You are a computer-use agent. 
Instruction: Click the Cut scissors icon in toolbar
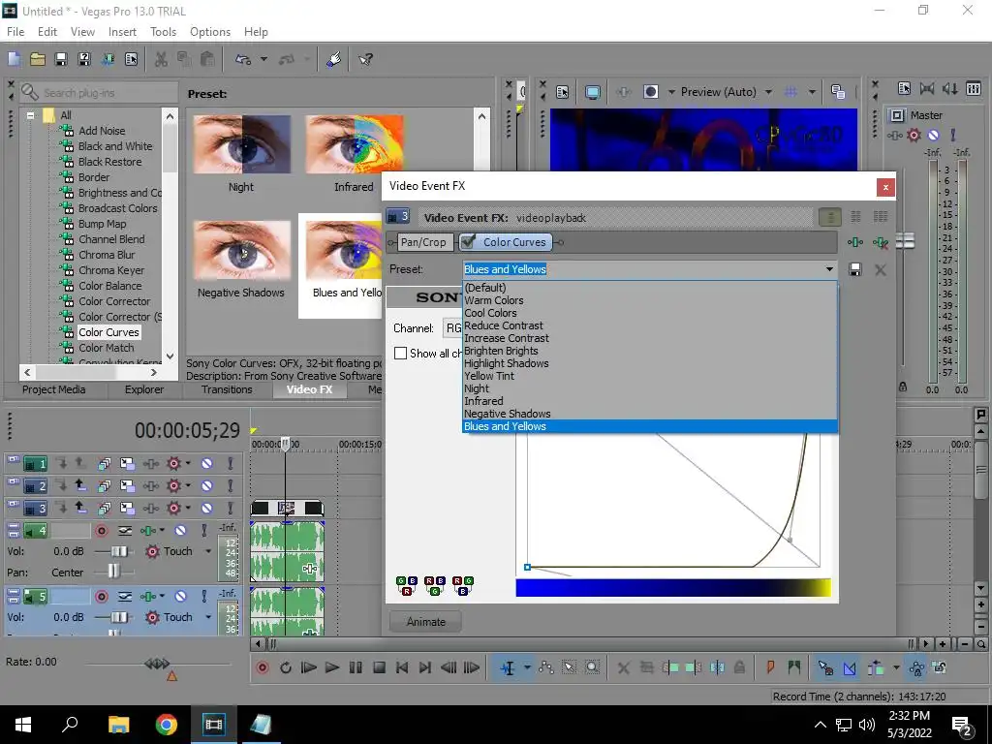[161, 59]
